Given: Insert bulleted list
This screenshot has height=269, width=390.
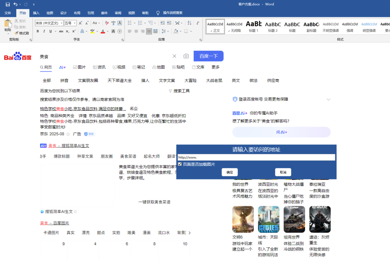Looking at the screenshot, I should coord(130,23).
